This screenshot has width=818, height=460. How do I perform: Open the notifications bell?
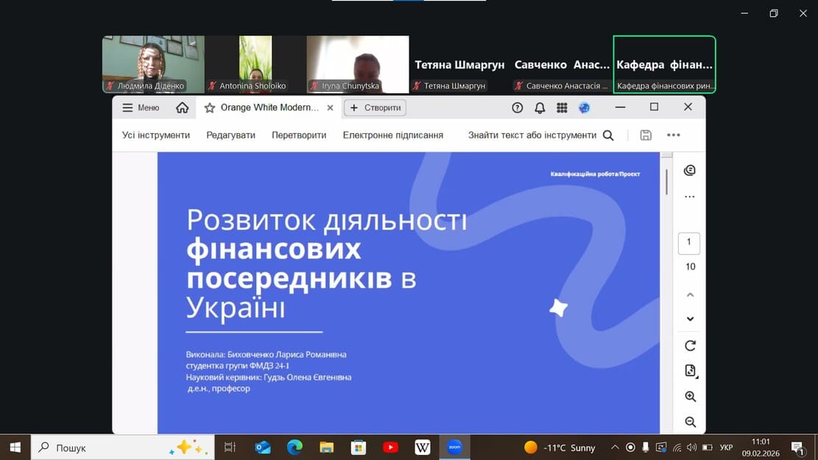click(x=540, y=107)
